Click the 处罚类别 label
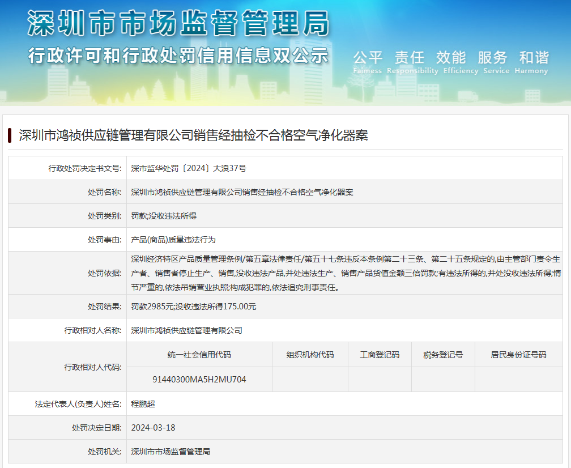This screenshot has height=468, width=571. click(104, 216)
